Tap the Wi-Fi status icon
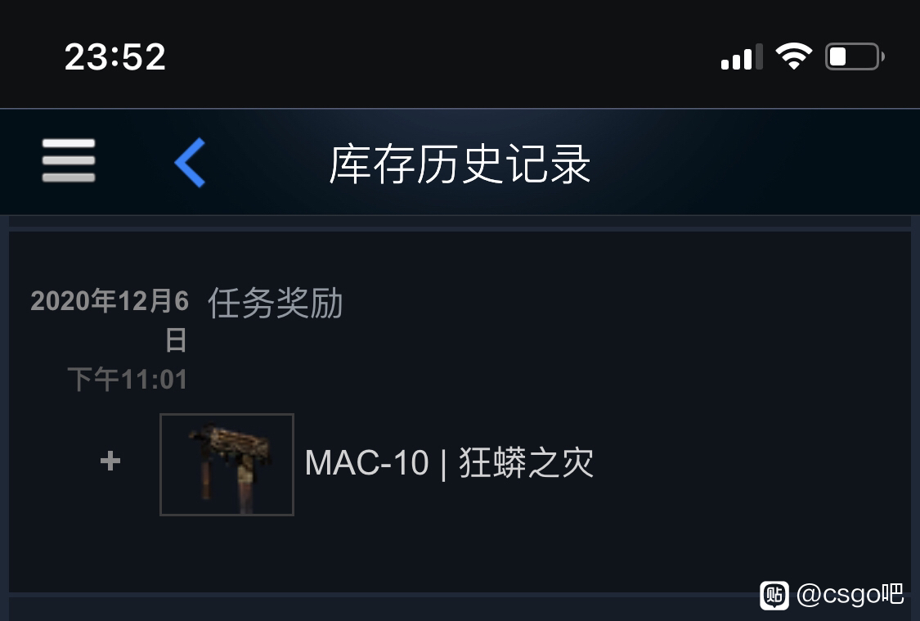This screenshot has width=920, height=621. tap(793, 56)
